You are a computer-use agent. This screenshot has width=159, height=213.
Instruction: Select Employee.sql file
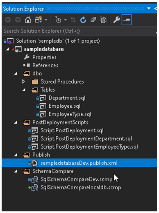point(64,106)
